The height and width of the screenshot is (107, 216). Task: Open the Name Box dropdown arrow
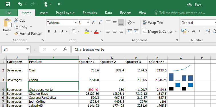[x=27, y=49]
